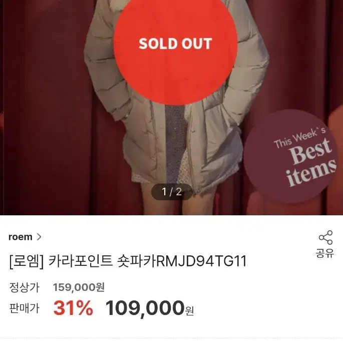Viewport: 343px width, 343px height.
Task: Click the 정상가 label
Action: (x=24, y=287)
